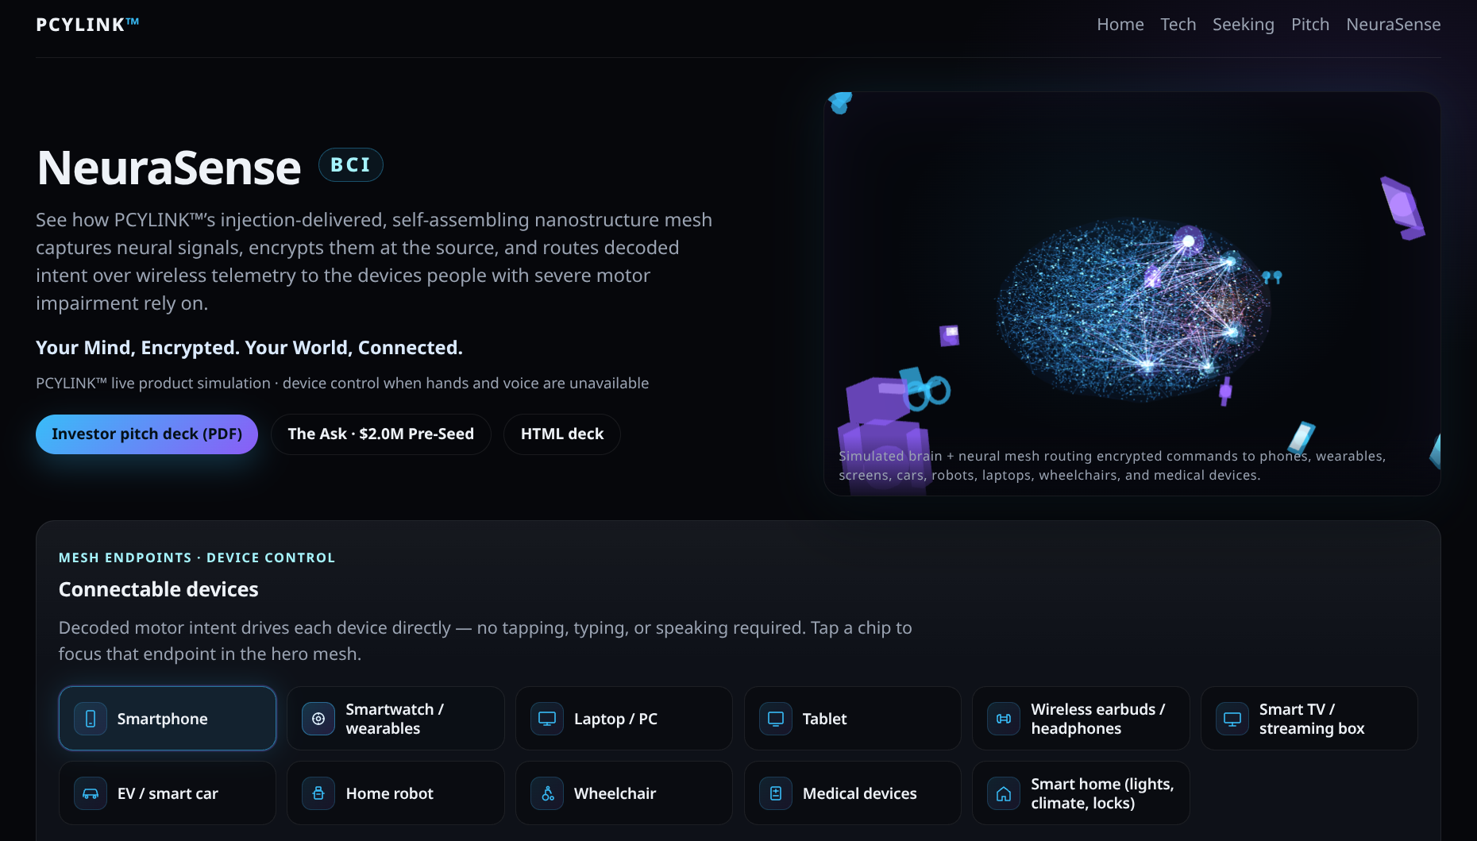Choose the Medical devices label
This screenshot has height=841, width=1477.
coord(860,793)
